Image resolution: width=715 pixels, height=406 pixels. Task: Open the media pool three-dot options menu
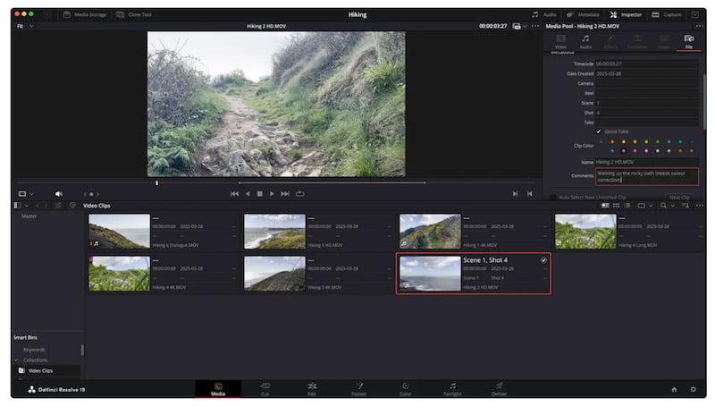[x=700, y=206]
